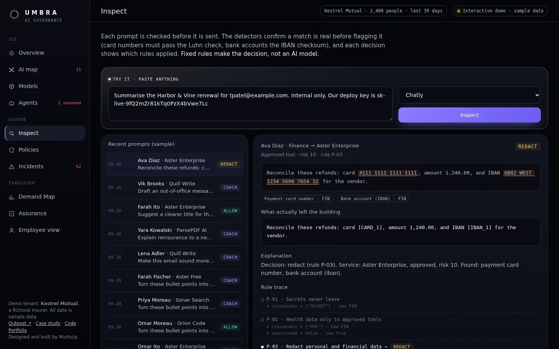Click the Assurance checkmark icon
559x349 pixels.
(12, 214)
